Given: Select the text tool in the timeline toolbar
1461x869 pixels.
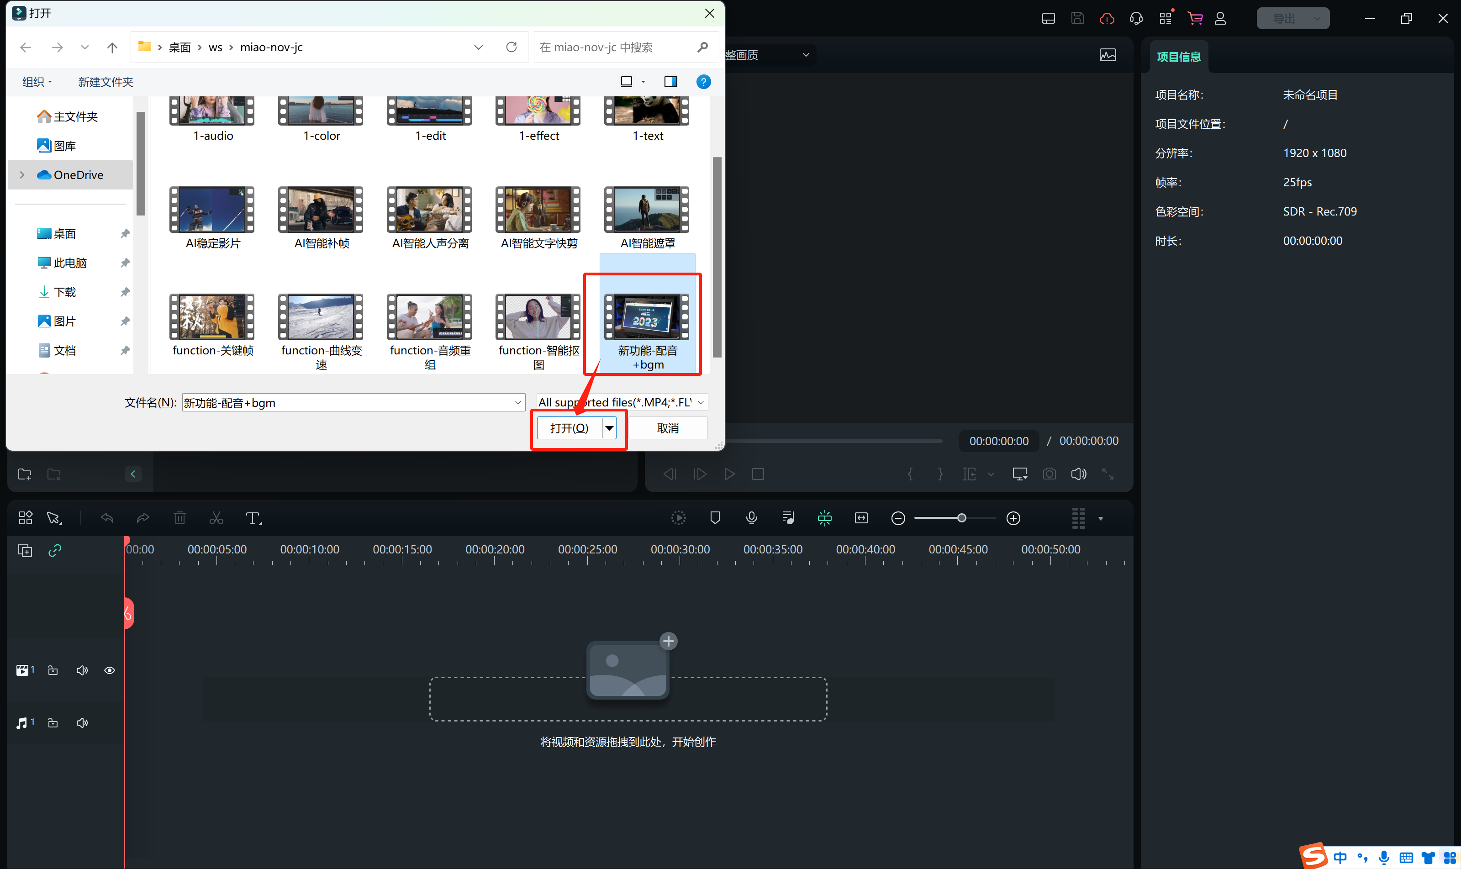Looking at the screenshot, I should pos(253,518).
